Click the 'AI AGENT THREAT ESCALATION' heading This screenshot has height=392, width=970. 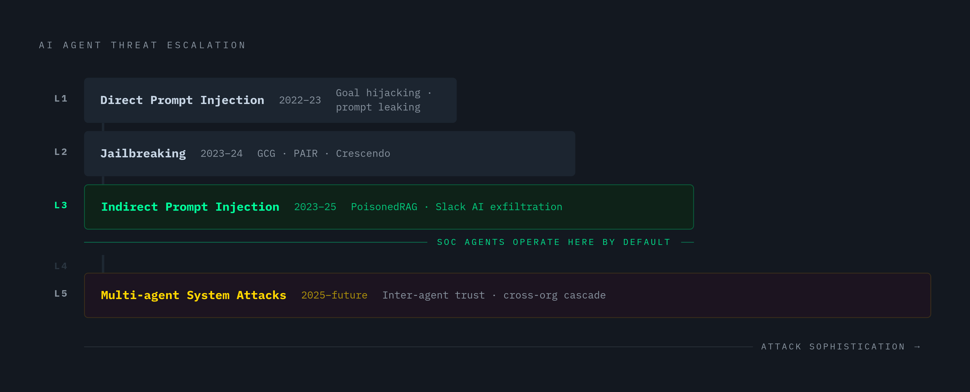(142, 46)
